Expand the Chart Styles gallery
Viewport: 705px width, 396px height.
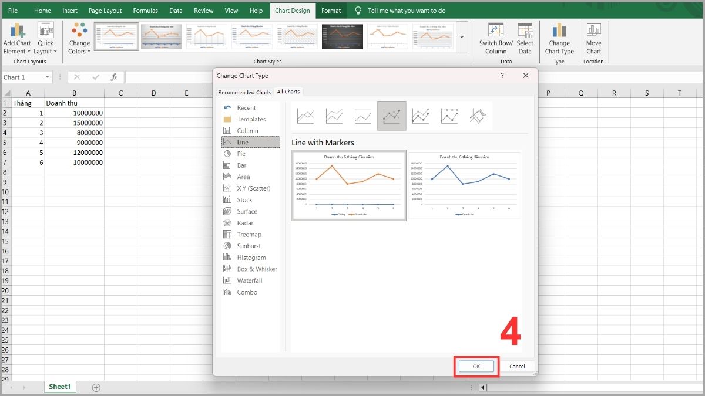click(462, 36)
